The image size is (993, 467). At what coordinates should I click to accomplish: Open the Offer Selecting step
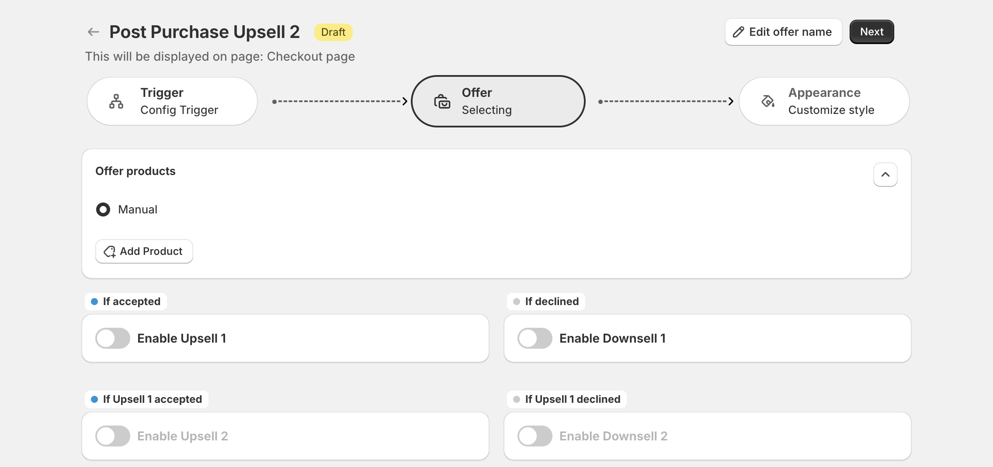[x=498, y=101]
